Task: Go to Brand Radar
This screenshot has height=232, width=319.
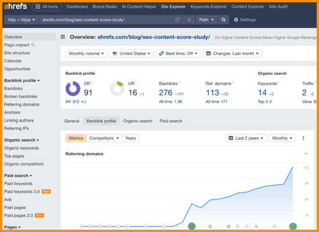Action: pyautogui.click(x=105, y=6)
